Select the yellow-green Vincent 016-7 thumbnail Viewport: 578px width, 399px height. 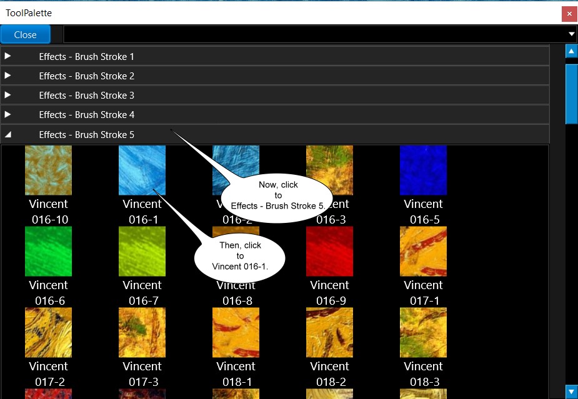142,251
